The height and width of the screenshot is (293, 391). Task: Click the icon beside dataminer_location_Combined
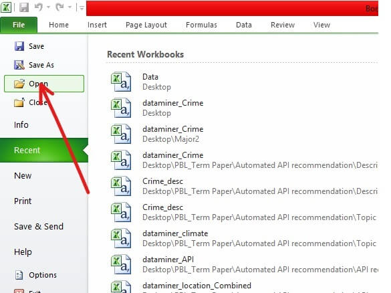121,287
